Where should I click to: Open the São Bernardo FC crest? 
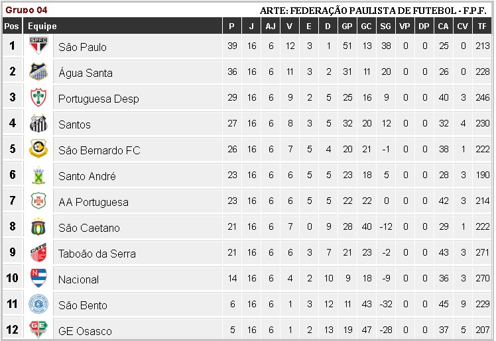pyautogui.click(x=38, y=150)
